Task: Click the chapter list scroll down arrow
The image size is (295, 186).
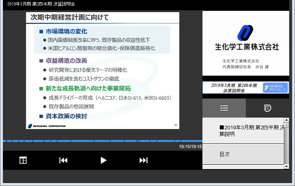Action: click(287, 166)
